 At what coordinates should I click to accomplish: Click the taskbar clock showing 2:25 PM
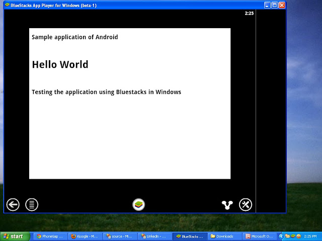coord(310,236)
